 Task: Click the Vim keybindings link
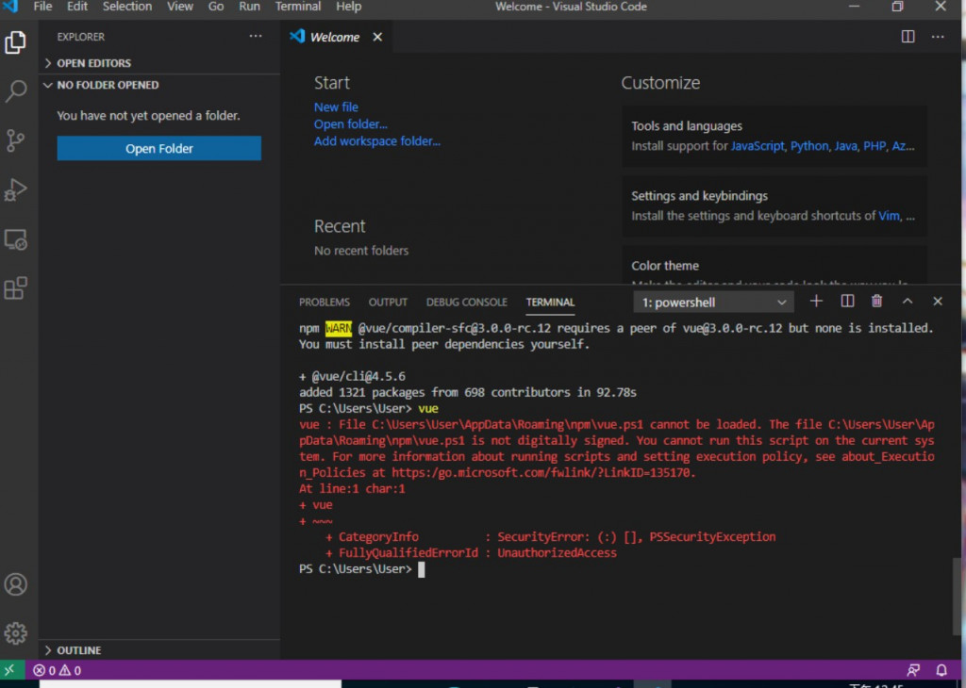coord(889,216)
